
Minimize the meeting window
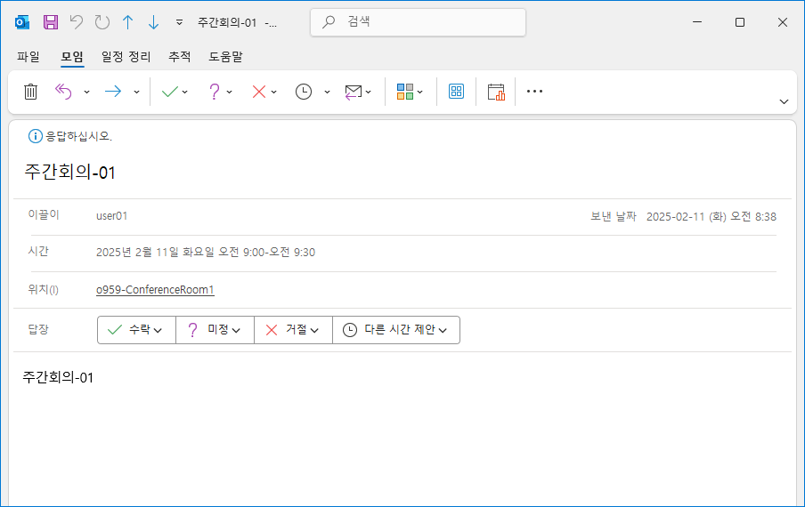(697, 22)
